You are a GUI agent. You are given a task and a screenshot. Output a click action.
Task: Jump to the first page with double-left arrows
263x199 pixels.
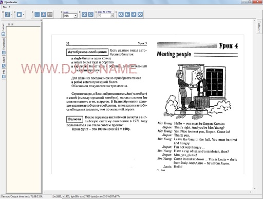121,14
